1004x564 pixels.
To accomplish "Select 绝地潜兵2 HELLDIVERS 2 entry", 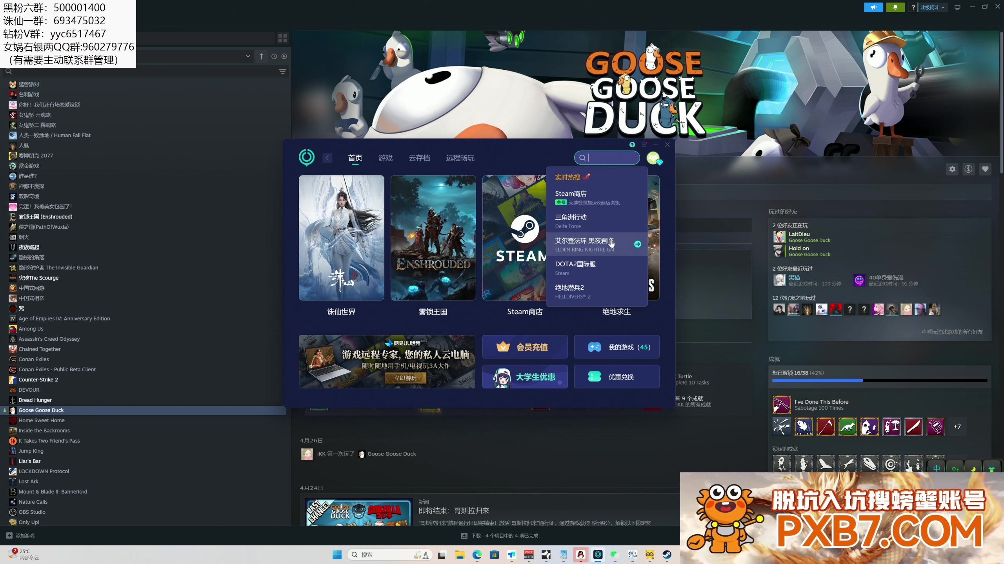I will 597,291.
